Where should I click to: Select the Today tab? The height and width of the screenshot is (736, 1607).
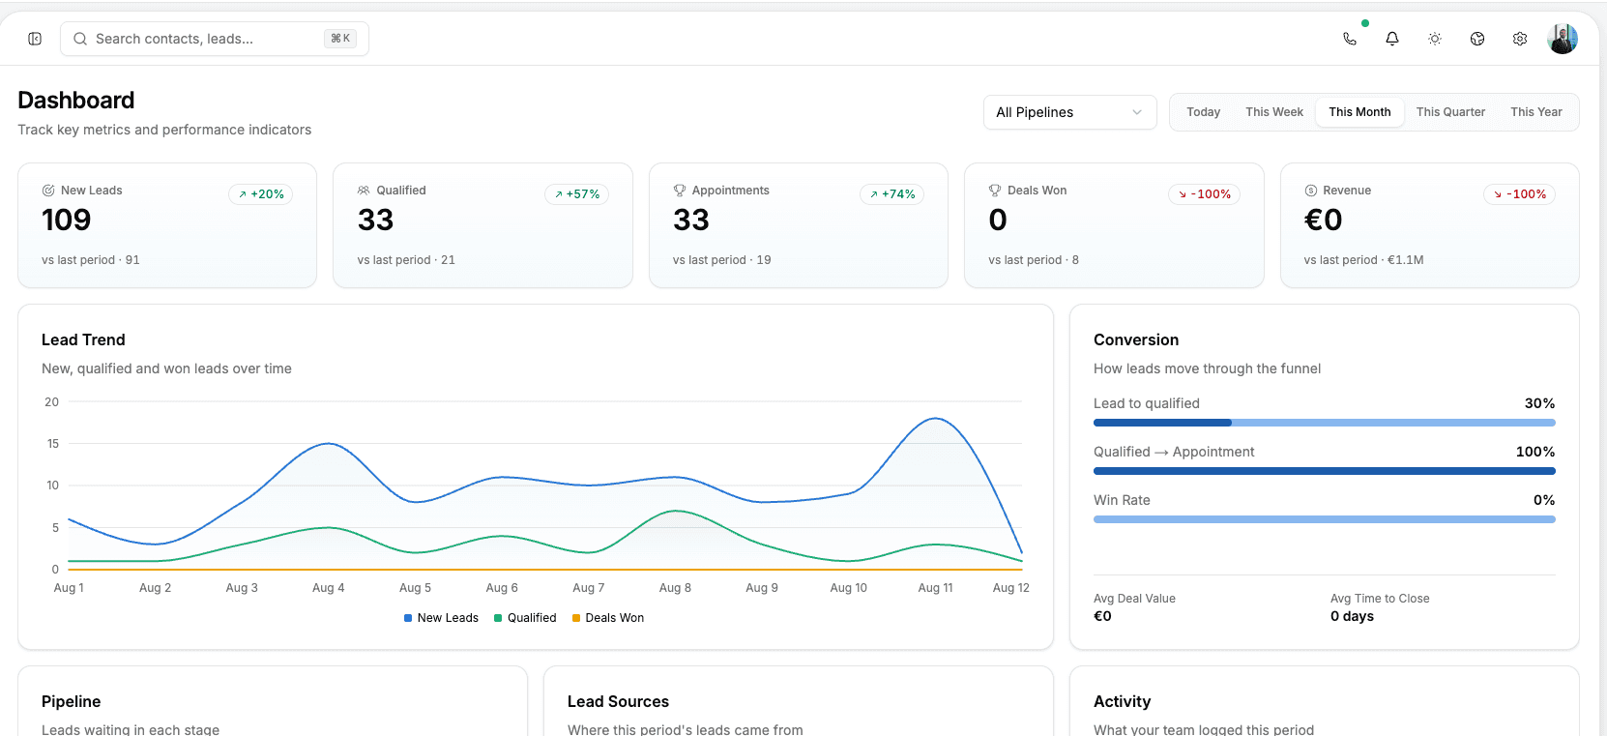[1204, 112]
